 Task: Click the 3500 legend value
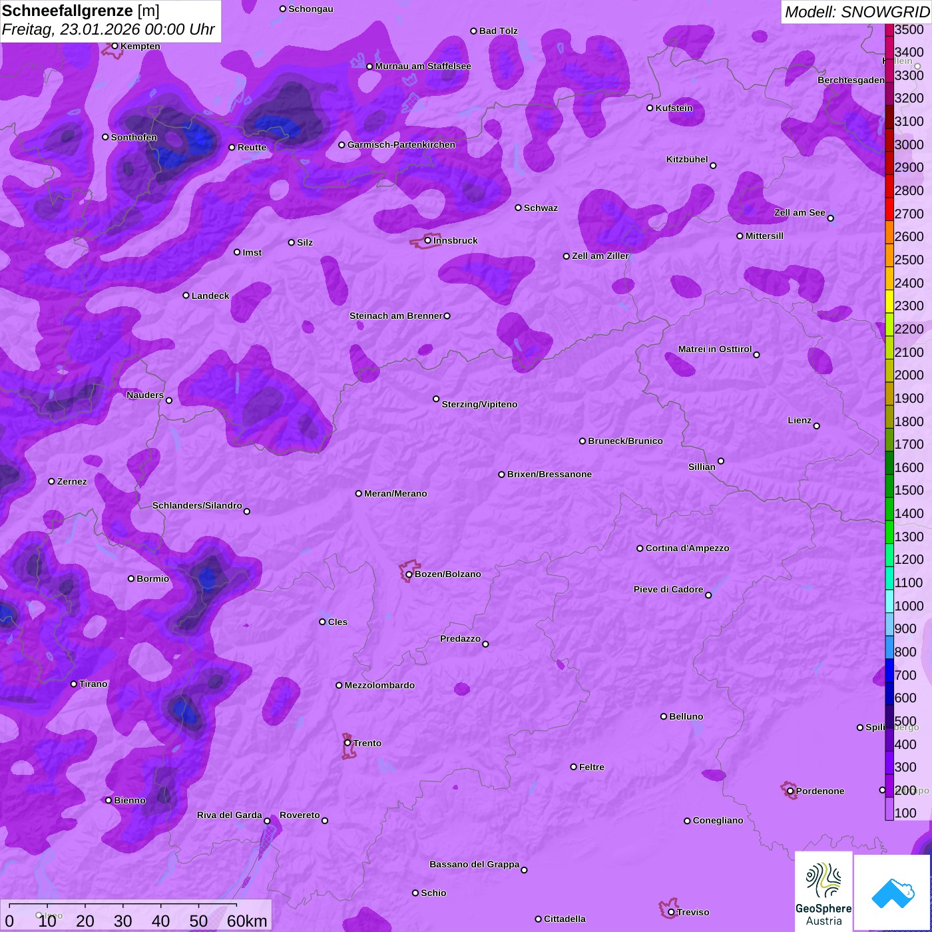(x=909, y=29)
